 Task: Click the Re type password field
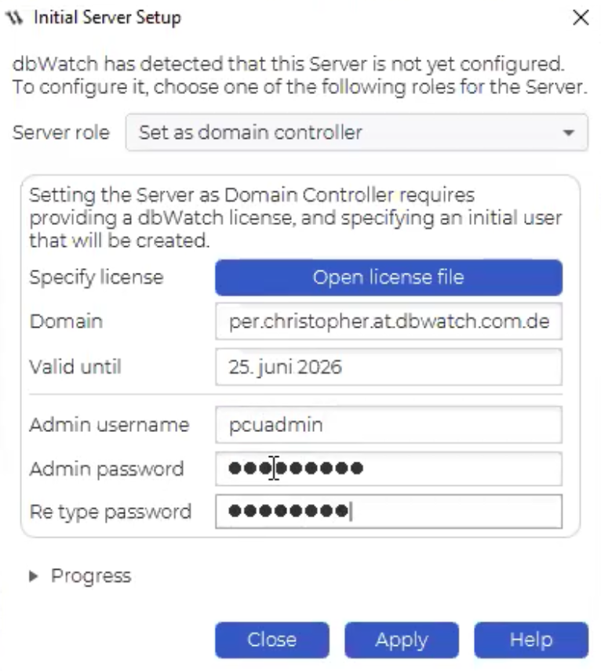[388, 511]
